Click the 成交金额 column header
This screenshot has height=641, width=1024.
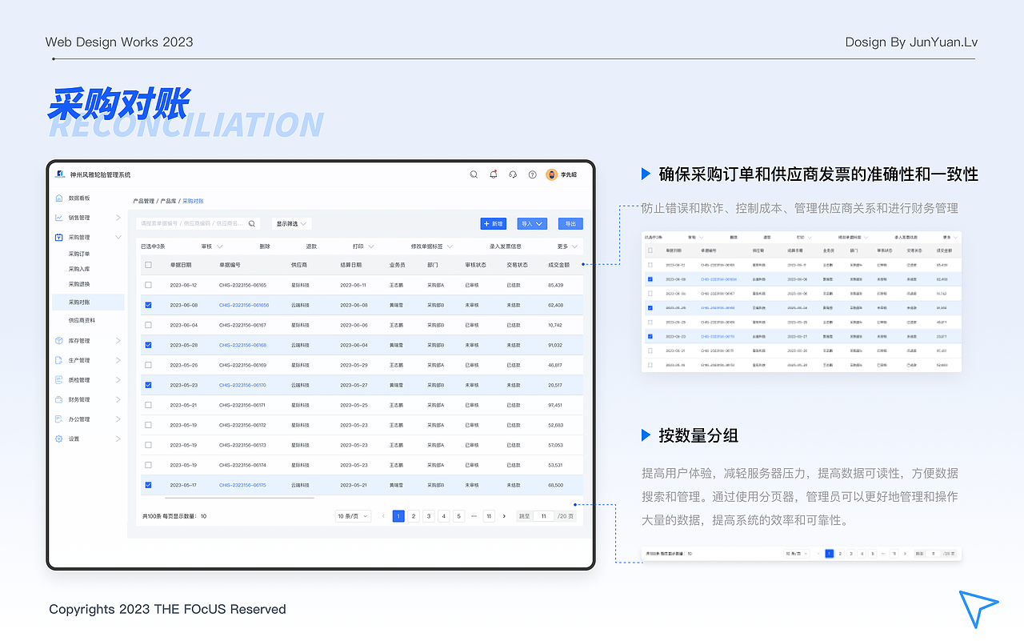pos(558,265)
